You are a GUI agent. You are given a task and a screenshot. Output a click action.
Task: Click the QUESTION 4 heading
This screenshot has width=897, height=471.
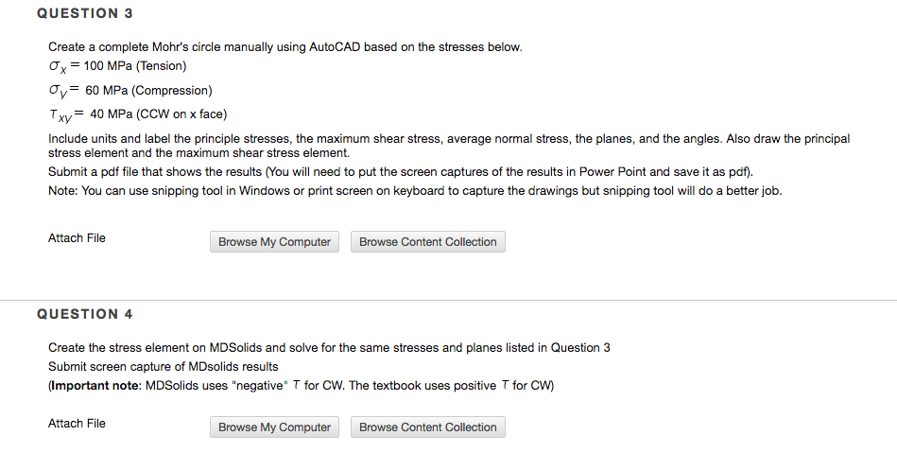coord(84,314)
